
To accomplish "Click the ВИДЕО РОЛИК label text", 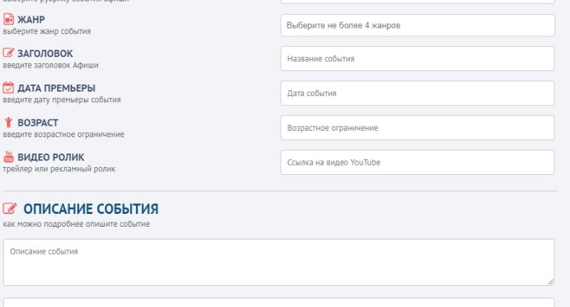I will click(x=51, y=157).
